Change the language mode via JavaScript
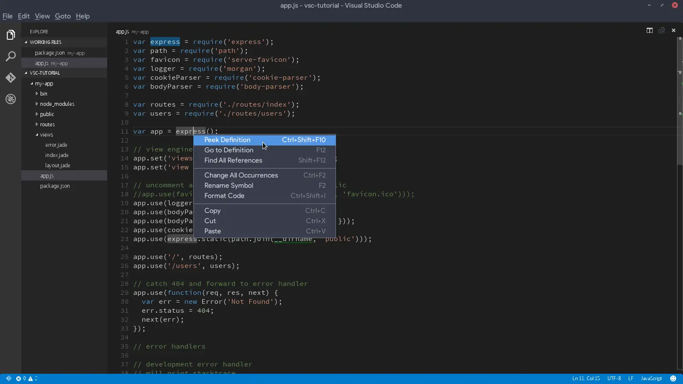Viewport: 683px width, 384px height. click(651, 378)
